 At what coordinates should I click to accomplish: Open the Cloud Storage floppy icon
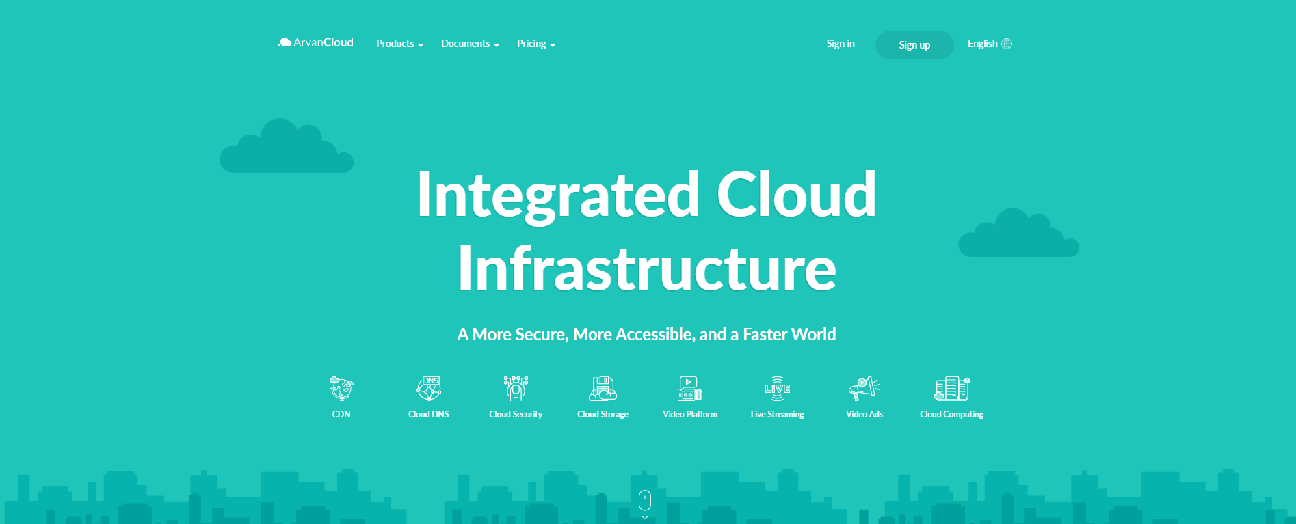[x=603, y=388]
